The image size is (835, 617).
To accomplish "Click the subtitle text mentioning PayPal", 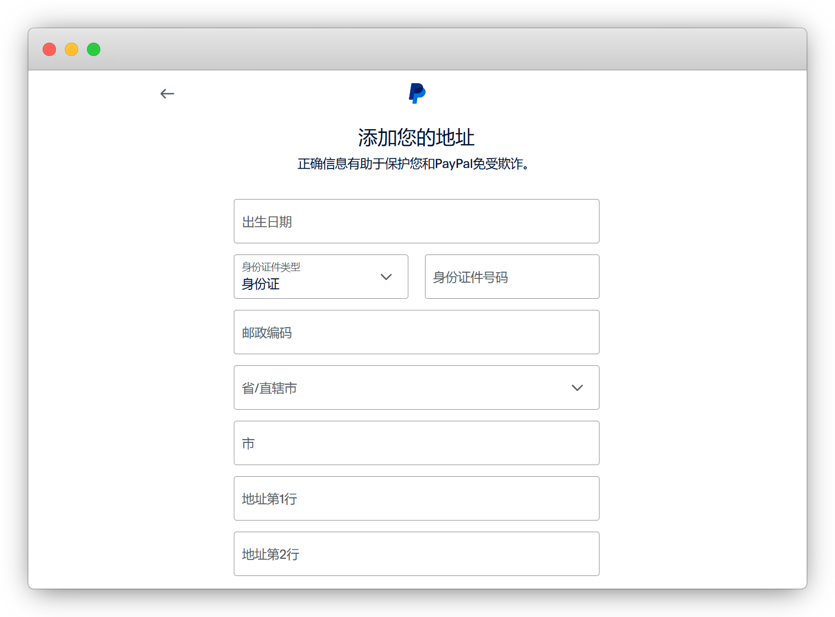I will (413, 164).
